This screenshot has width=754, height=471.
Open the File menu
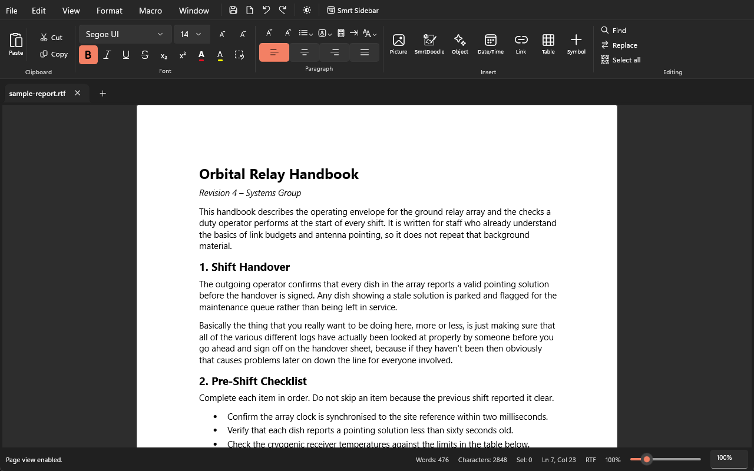(x=12, y=11)
